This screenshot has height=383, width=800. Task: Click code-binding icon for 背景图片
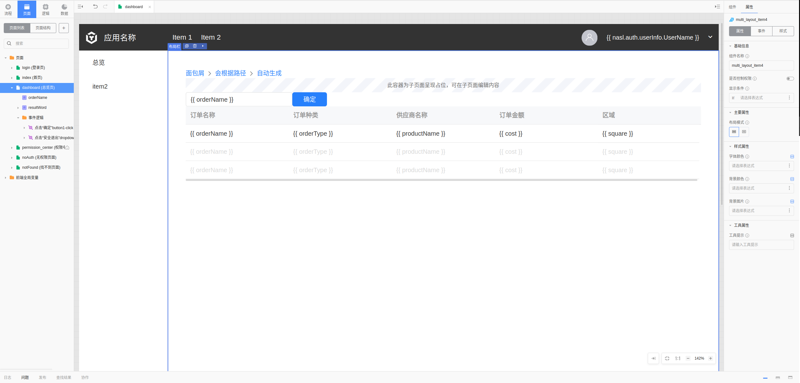point(792,201)
